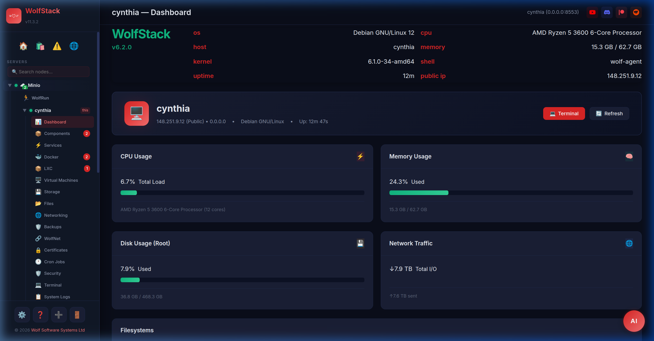The image size is (654, 341).
Task: Click the cynthia (0.0.0.0:8553) header text
Action: click(x=553, y=12)
